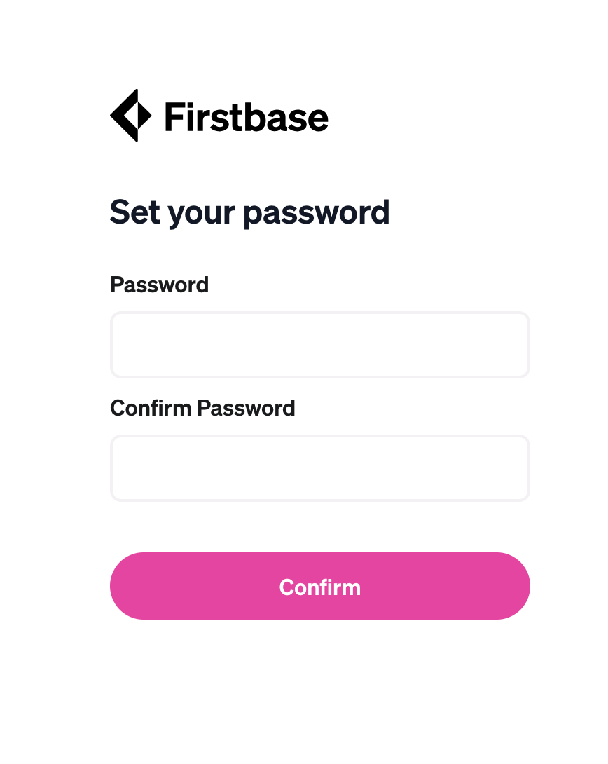The image size is (608, 764).
Task: Click the Confirm Password field below its label
Action: tap(319, 468)
